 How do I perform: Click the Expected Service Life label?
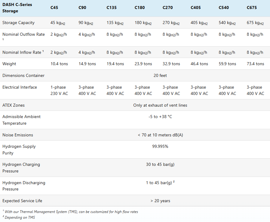22,201
